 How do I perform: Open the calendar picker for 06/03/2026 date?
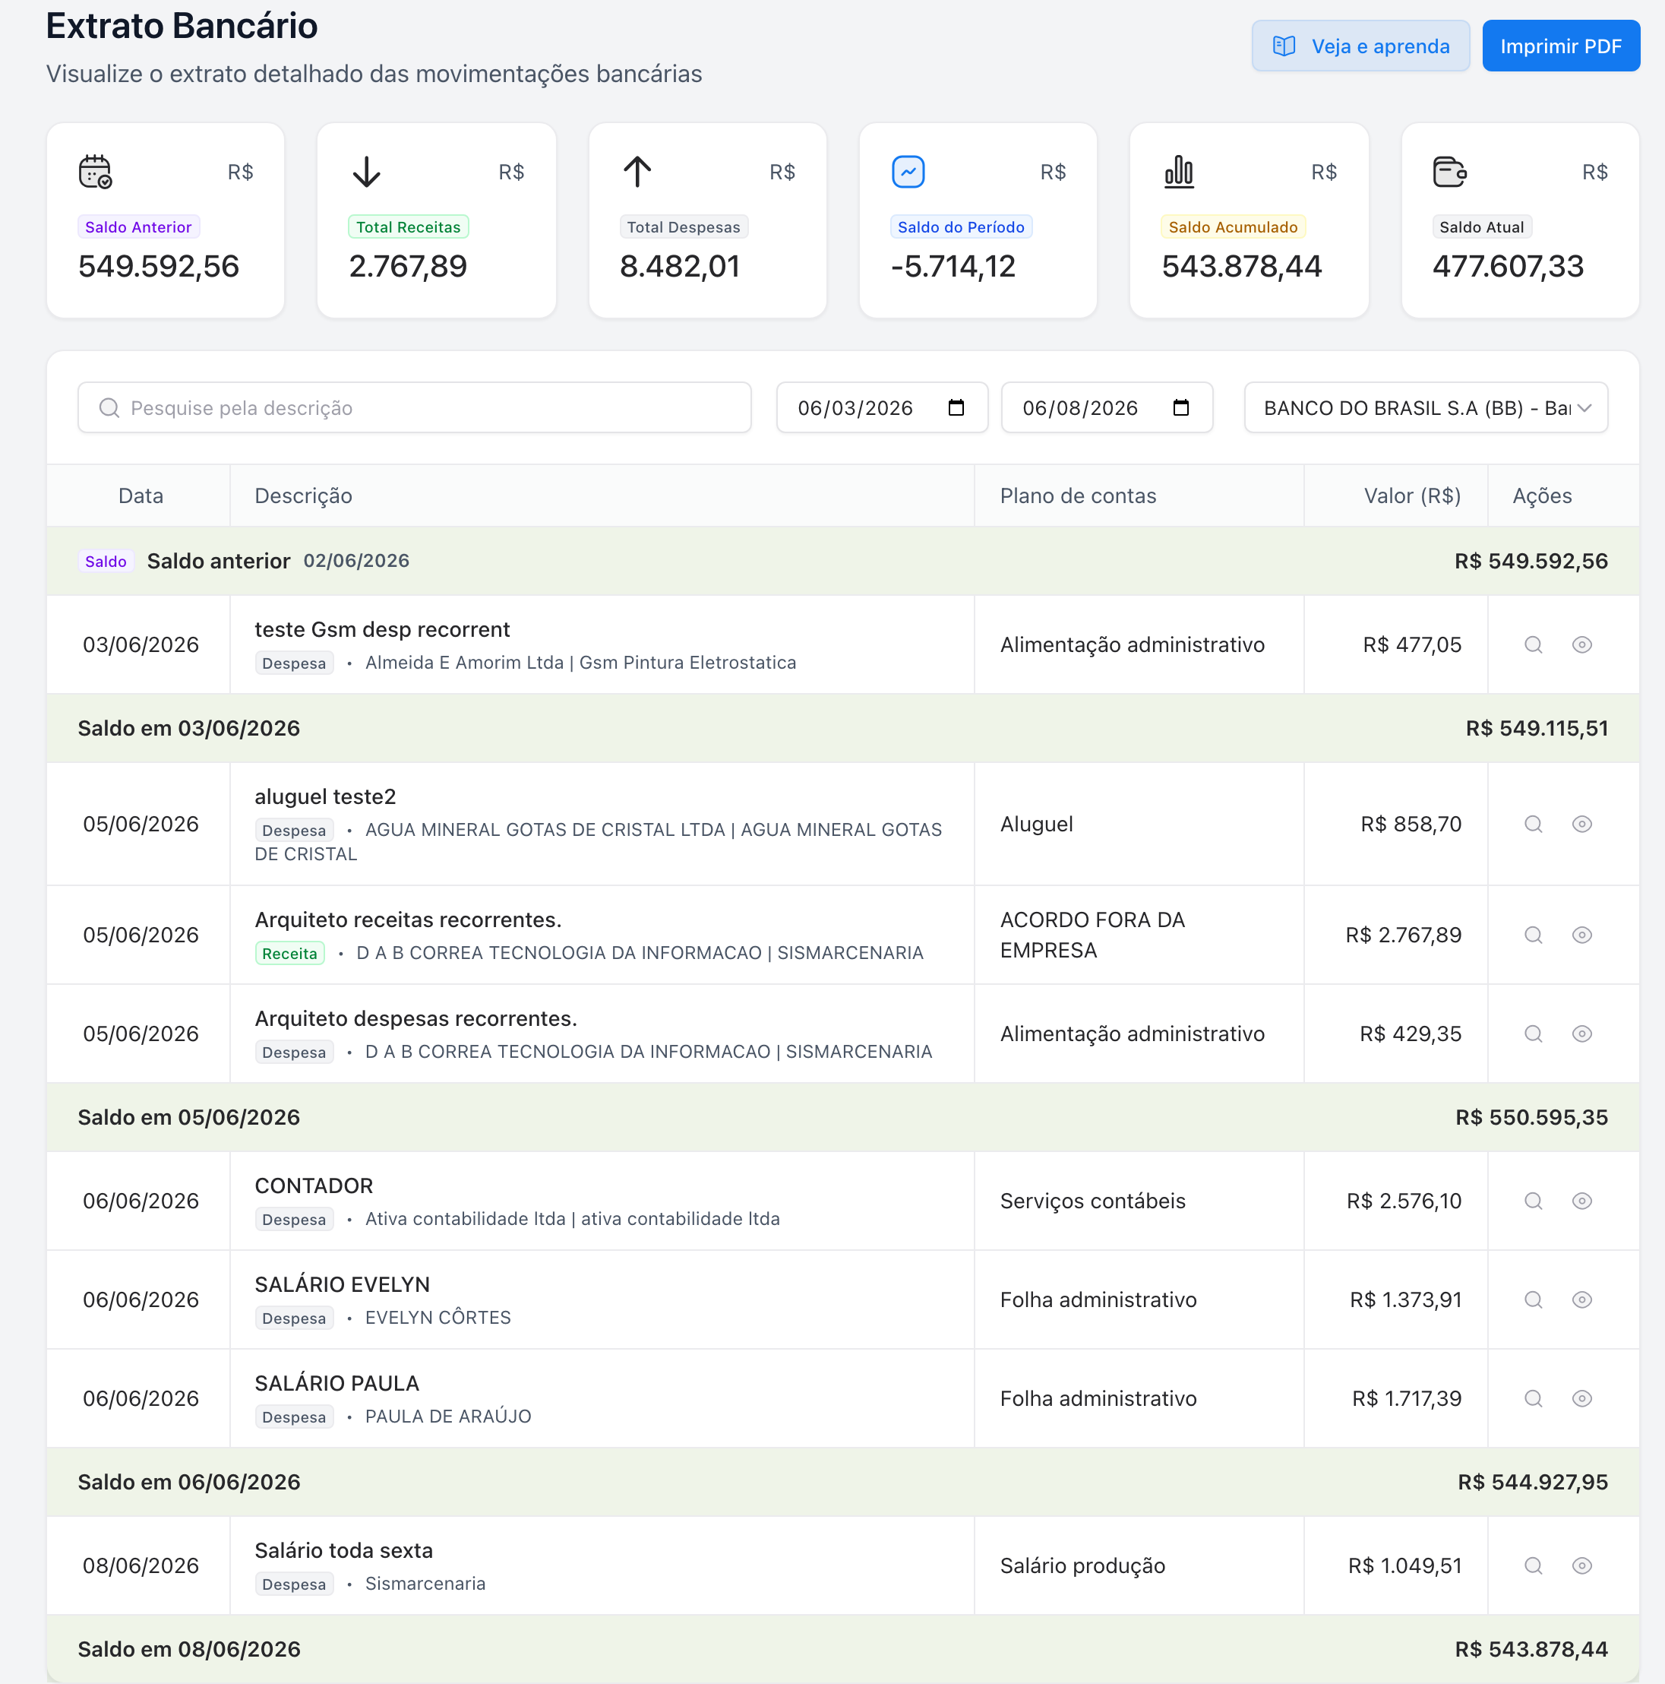tap(956, 407)
